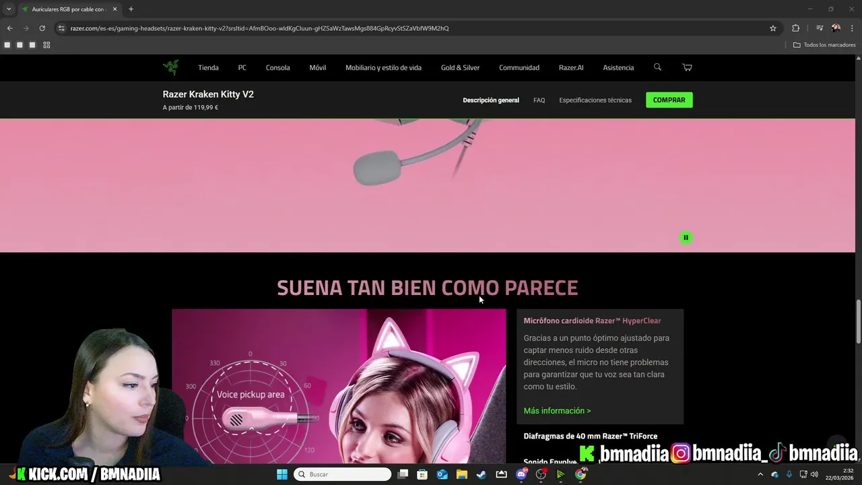Open Task View on taskbar
862x485 pixels.
click(x=403, y=474)
